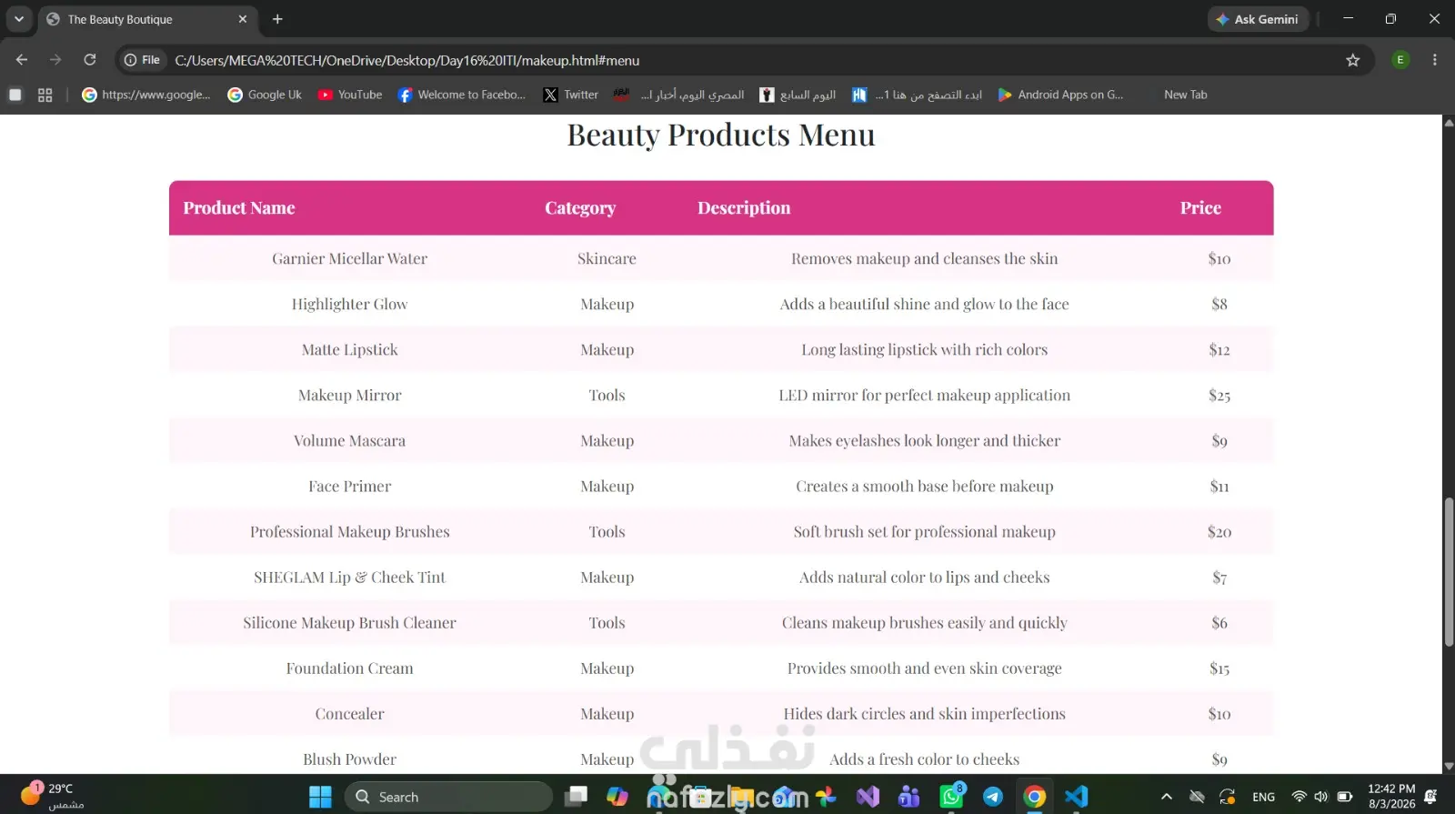Open the Google Uk bookmark

click(x=265, y=95)
